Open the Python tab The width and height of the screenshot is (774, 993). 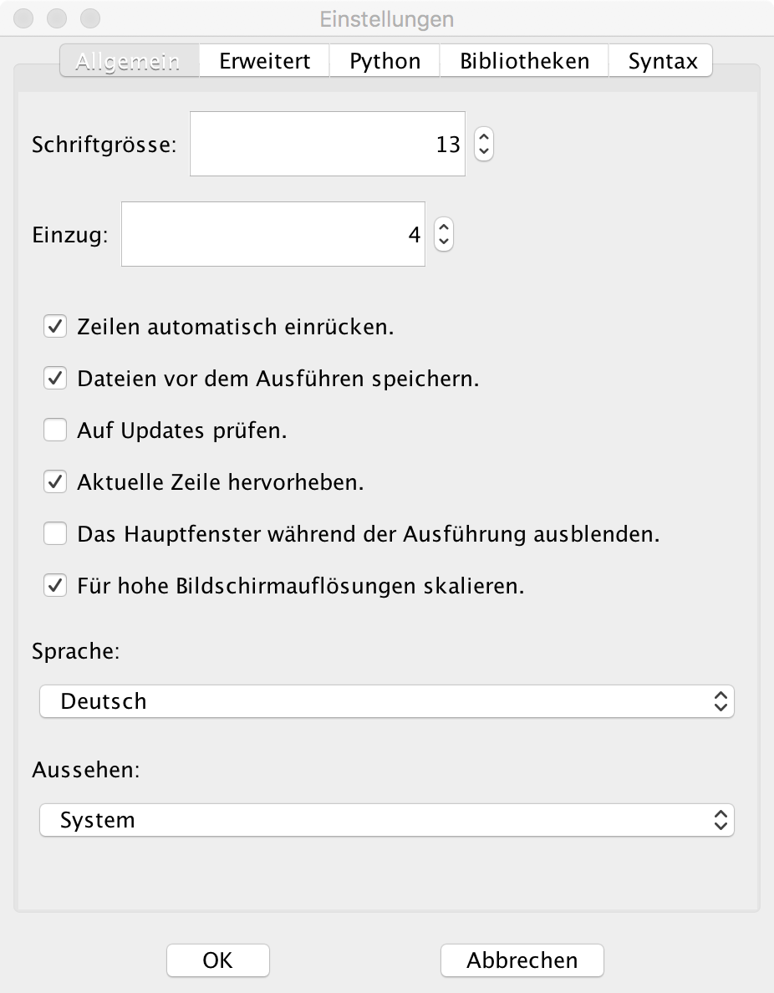pos(384,61)
